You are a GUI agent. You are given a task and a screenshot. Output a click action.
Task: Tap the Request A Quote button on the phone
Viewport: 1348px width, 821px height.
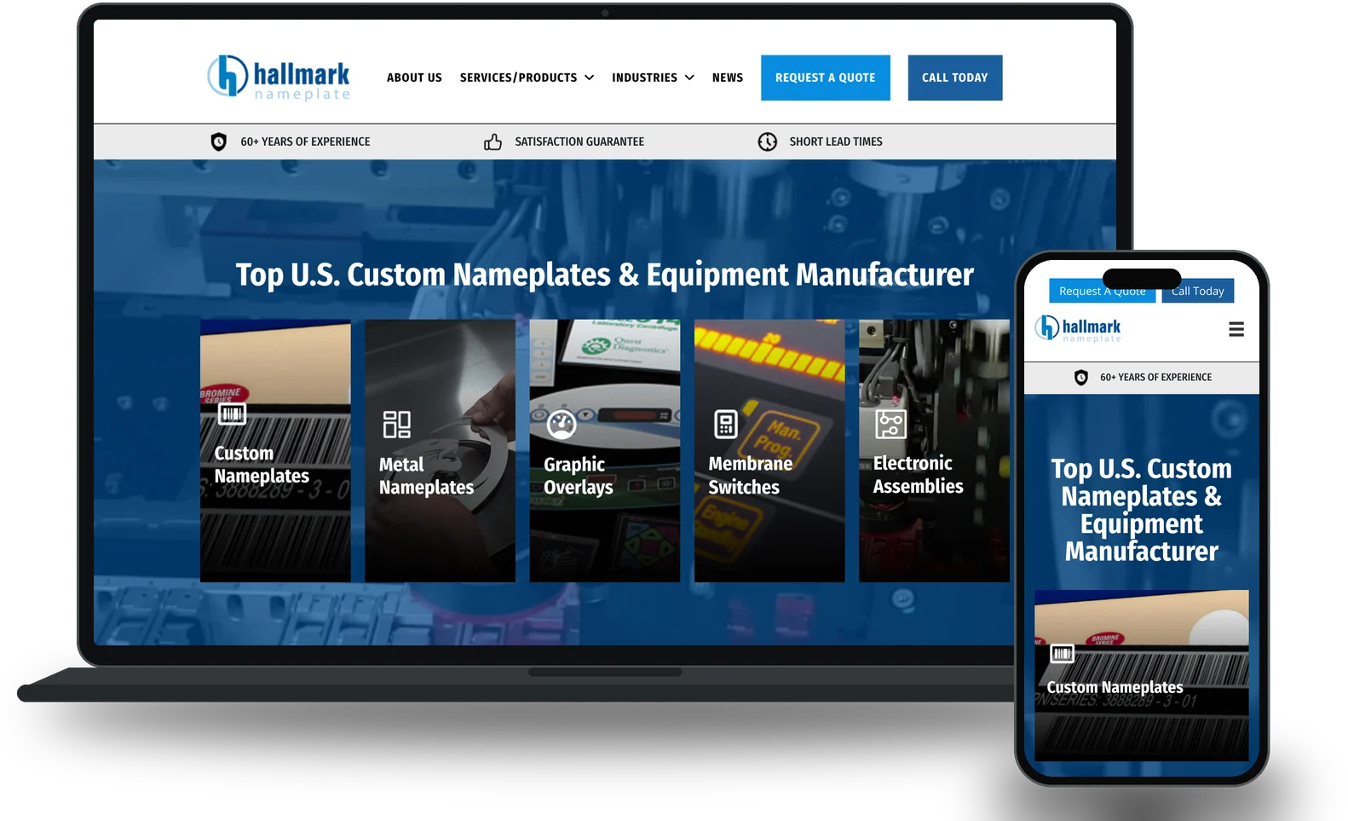tap(1103, 291)
